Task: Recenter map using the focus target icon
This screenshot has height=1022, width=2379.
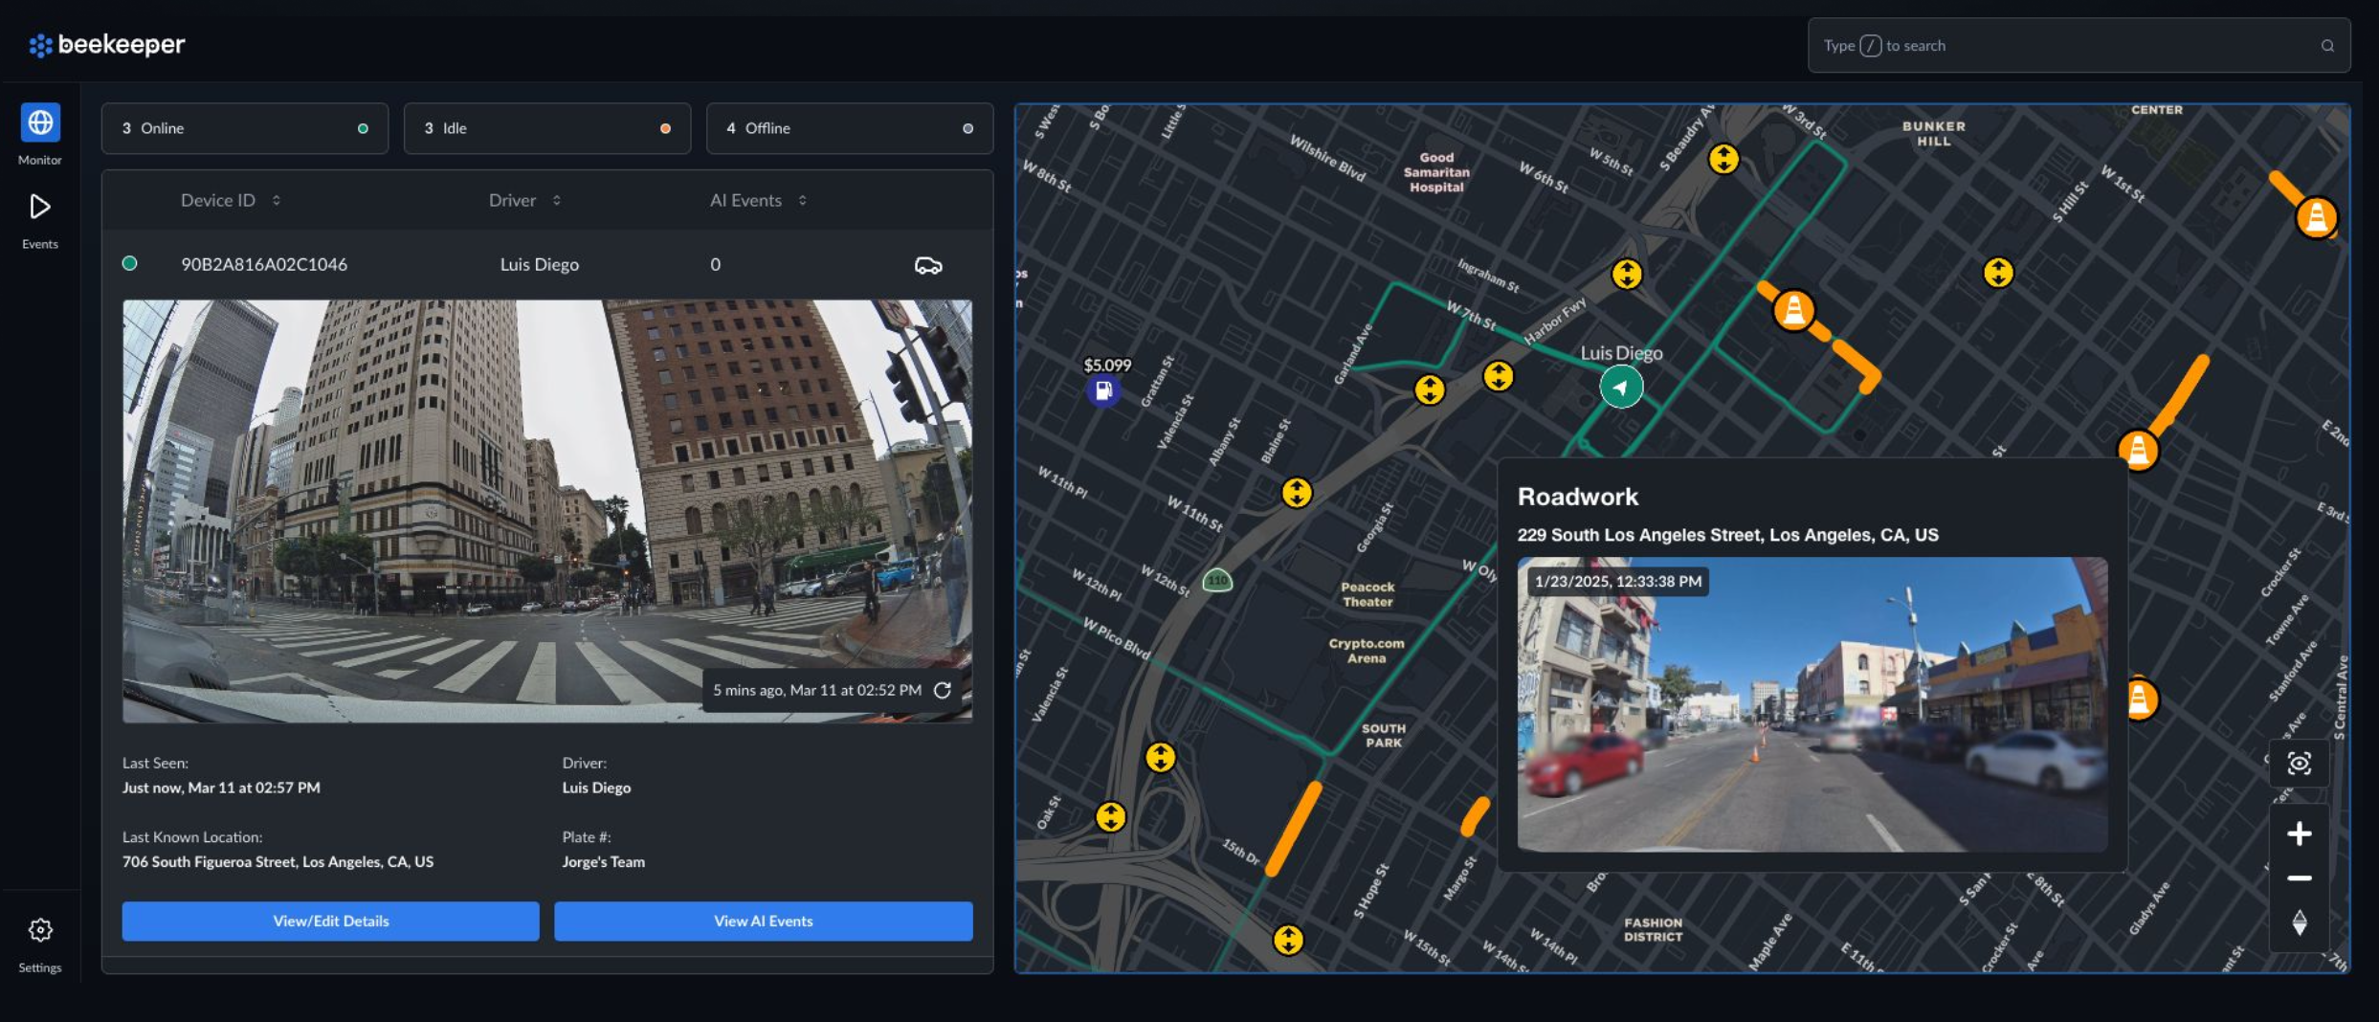Action: [2299, 763]
